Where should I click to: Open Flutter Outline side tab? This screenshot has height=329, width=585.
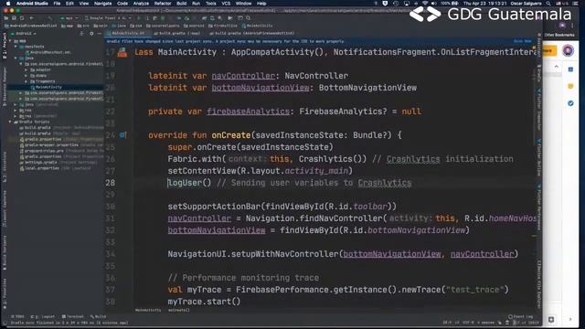coord(539,157)
